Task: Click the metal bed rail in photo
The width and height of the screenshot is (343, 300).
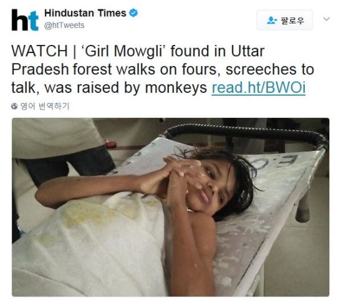Action: [245, 132]
